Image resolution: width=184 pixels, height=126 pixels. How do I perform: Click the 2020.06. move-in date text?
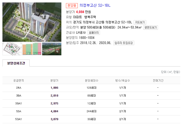point(105,43)
